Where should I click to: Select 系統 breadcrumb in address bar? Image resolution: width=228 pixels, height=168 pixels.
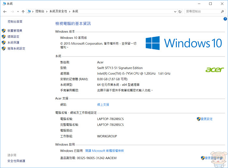tap(75, 11)
